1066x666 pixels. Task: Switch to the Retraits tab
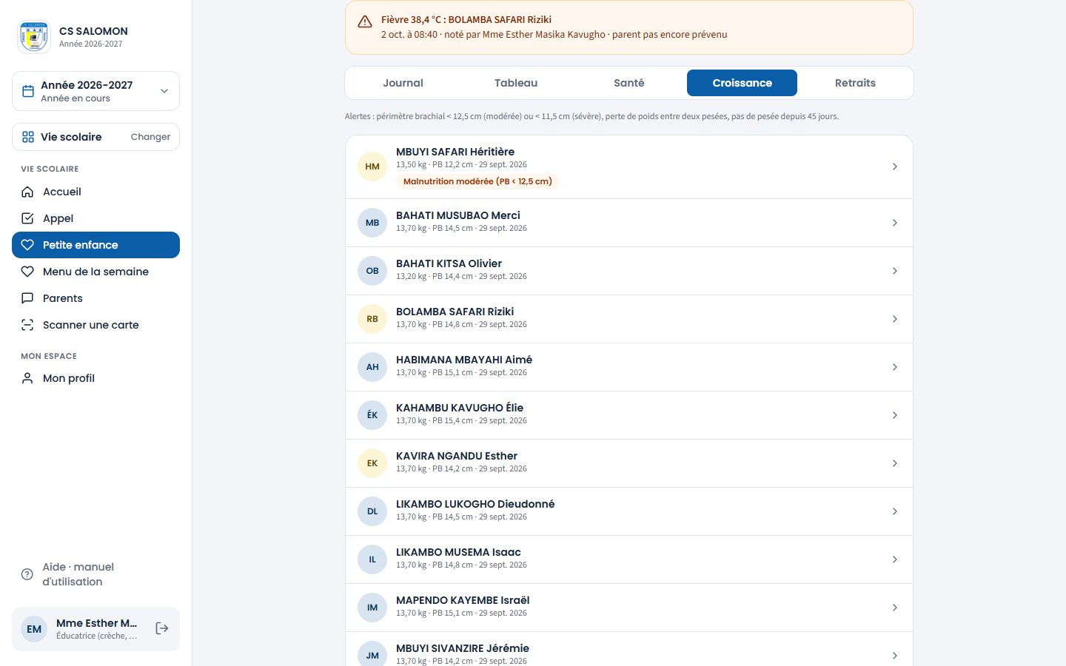click(x=855, y=83)
